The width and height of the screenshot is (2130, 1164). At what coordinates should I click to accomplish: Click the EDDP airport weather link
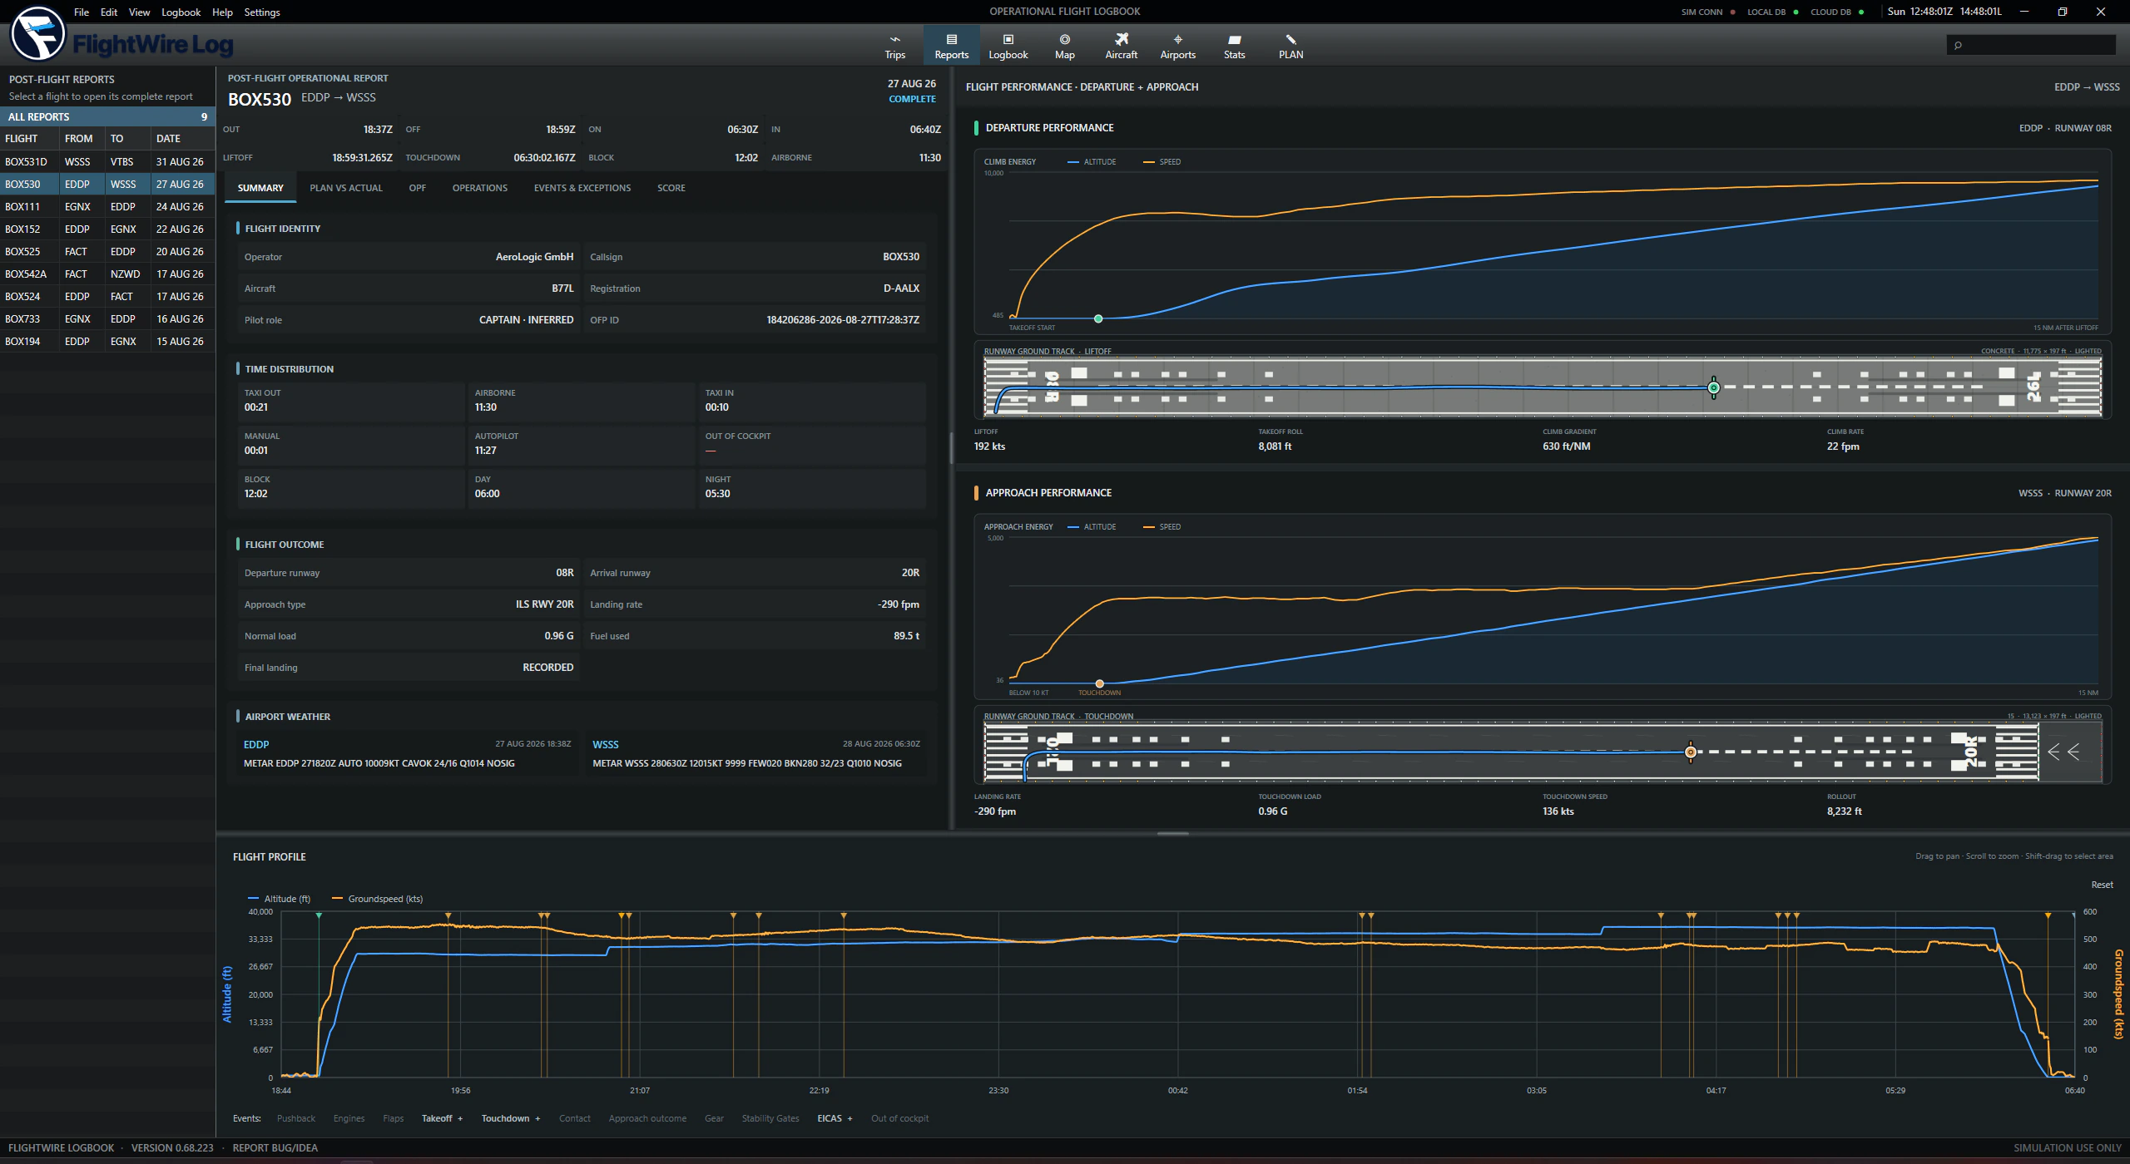pyautogui.click(x=256, y=745)
